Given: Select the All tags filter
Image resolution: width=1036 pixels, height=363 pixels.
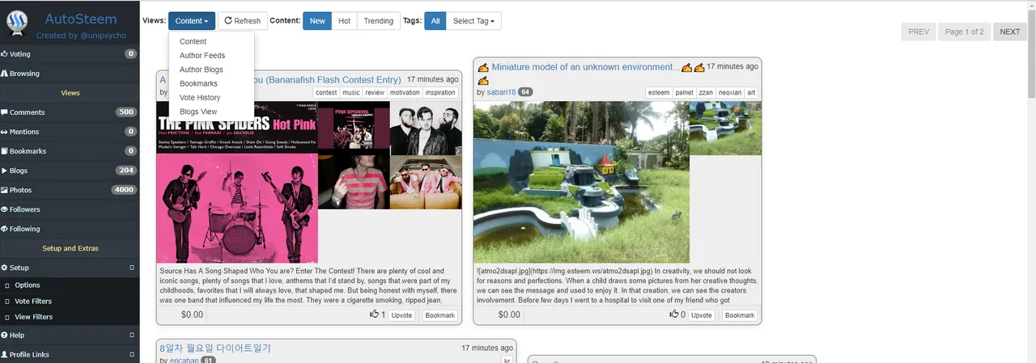Looking at the screenshot, I should tap(435, 21).
